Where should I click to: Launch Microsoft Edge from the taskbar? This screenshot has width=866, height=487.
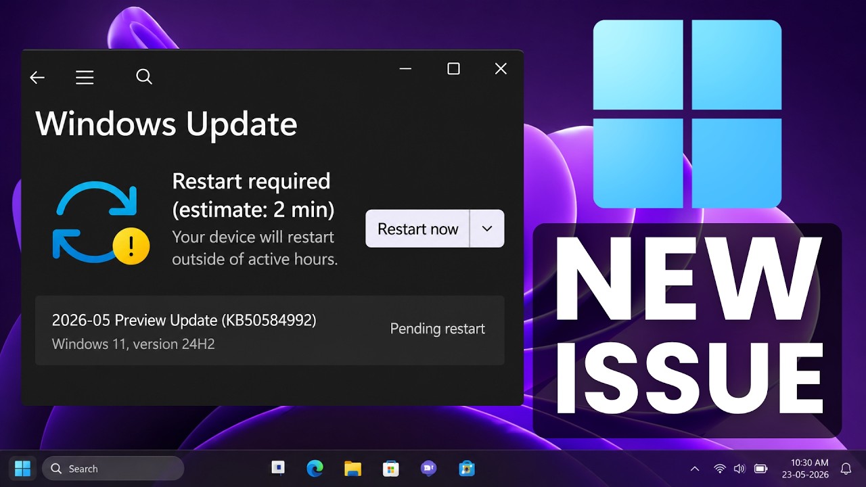coord(315,468)
